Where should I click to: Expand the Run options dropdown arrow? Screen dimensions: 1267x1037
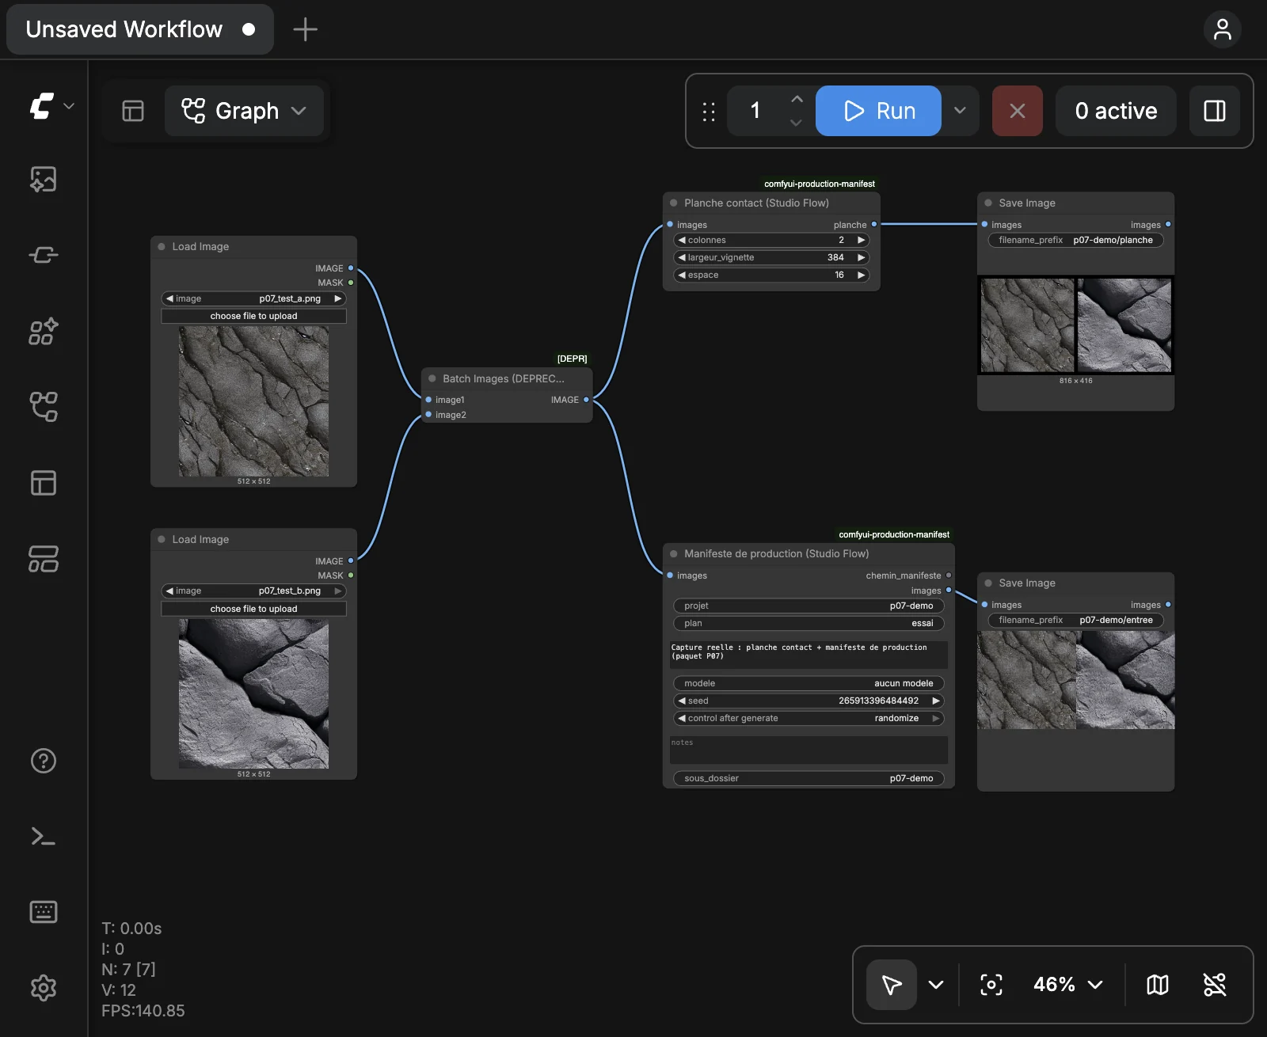[x=960, y=111]
